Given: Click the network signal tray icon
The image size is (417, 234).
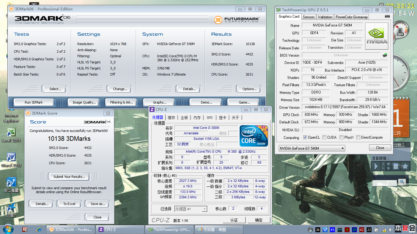Looking at the screenshot, I should click(383, 230).
